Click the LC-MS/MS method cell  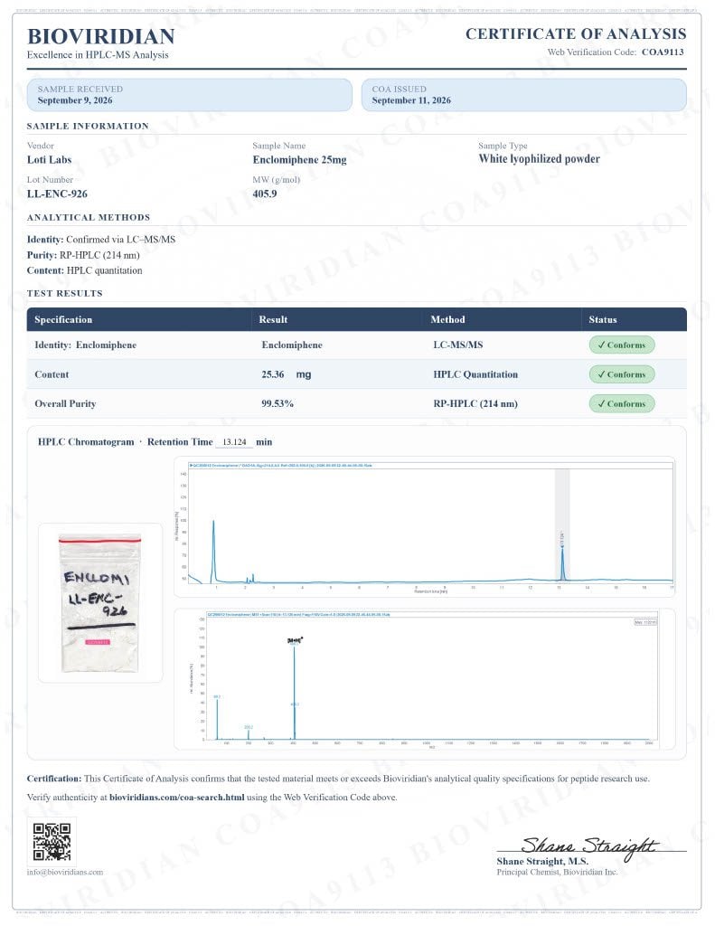pos(458,345)
